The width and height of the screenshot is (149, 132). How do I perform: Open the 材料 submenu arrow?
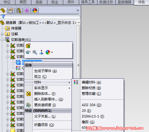click(69, 83)
